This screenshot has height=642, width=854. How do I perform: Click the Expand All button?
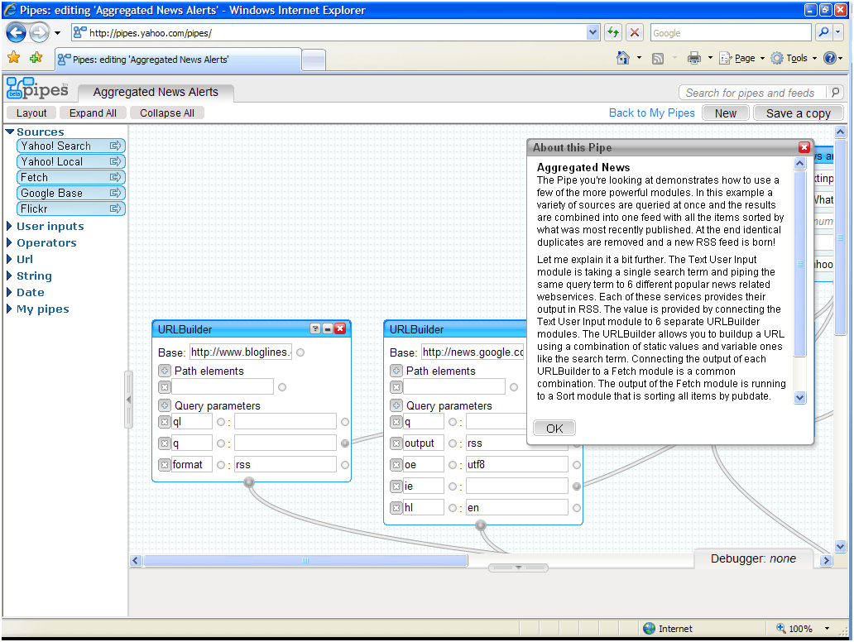[94, 113]
